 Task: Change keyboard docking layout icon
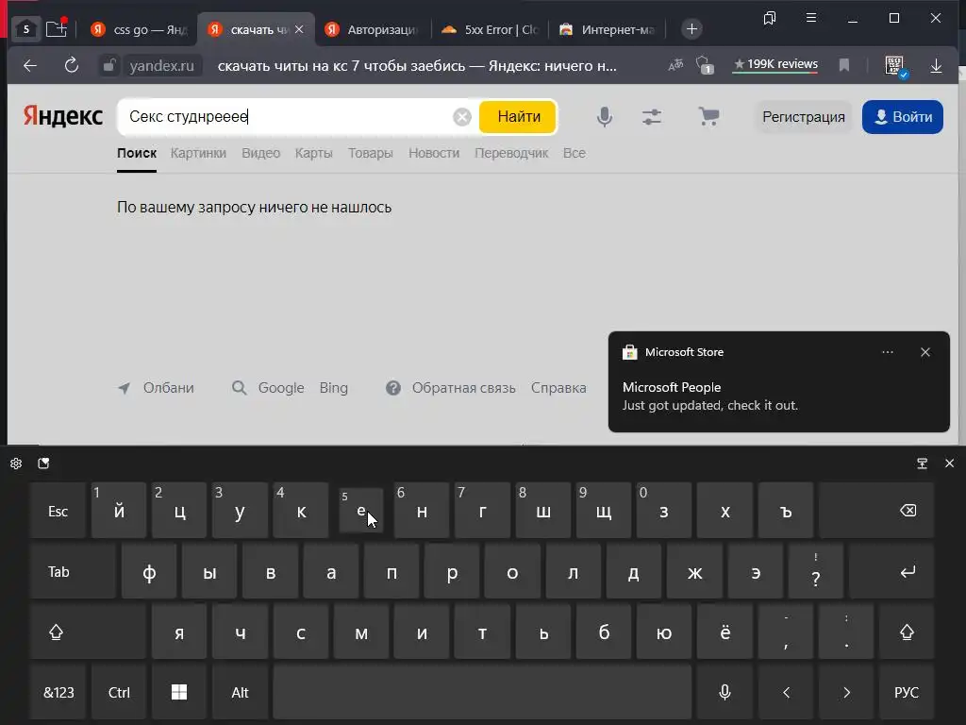tap(923, 464)
